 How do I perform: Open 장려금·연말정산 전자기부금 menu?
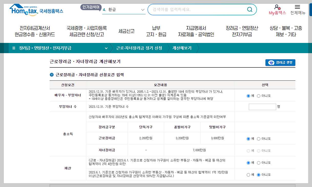coord(242,31)
